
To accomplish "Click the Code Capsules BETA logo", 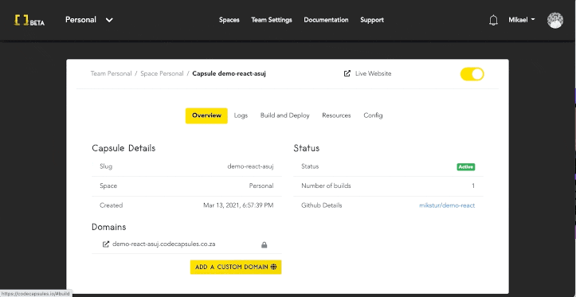I will click(29, 20).
